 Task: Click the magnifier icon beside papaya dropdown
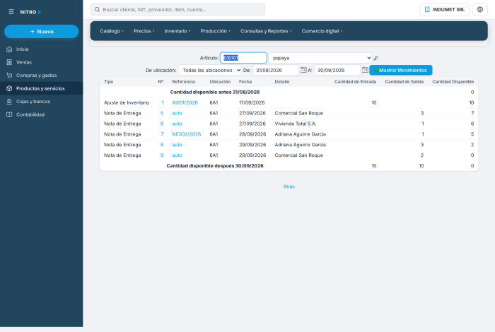tap(376, 58)
